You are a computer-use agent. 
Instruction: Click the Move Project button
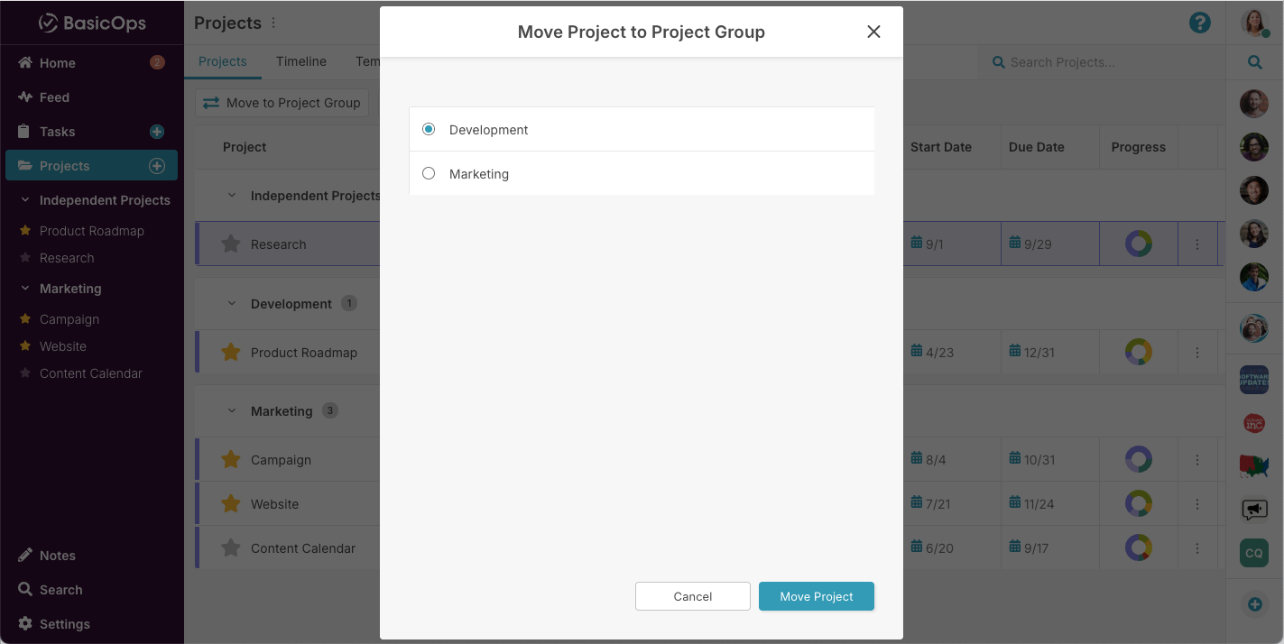817,596
